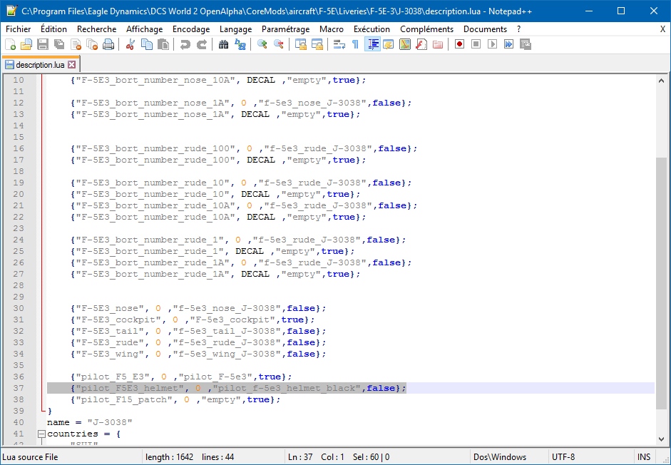Toggle the indent guide button

372,44
